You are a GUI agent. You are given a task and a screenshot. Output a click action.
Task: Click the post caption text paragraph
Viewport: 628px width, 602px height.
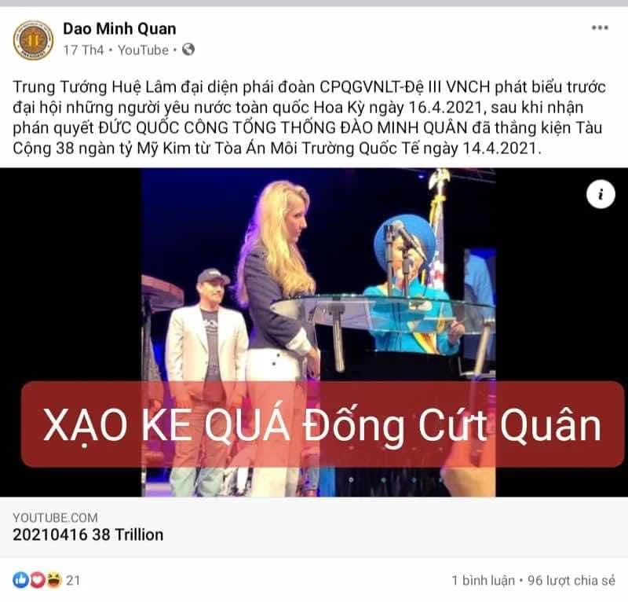309,118
